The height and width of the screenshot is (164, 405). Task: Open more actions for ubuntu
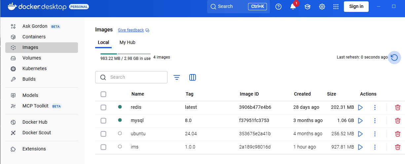pyautogui.click(x=375, y=134)
